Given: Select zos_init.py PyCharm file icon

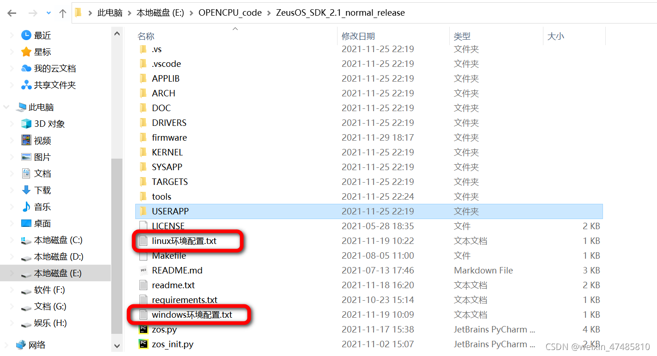Looking at the screenshot, I should (x=143, y=344).
